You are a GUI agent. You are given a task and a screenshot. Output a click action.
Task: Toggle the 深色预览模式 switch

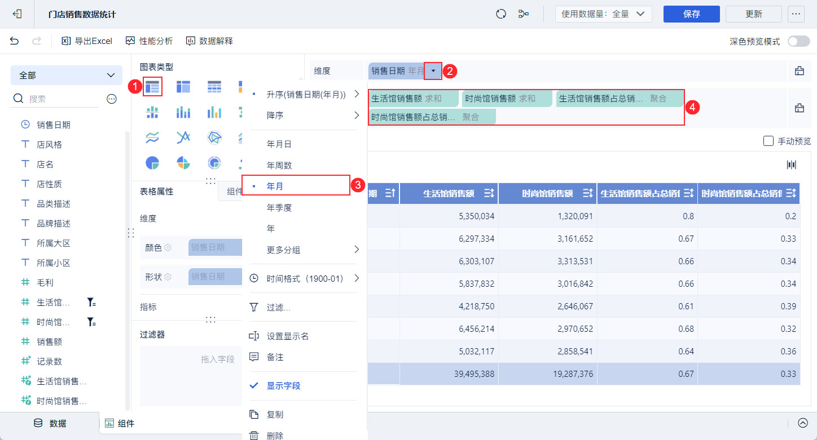tap(798, 41)
